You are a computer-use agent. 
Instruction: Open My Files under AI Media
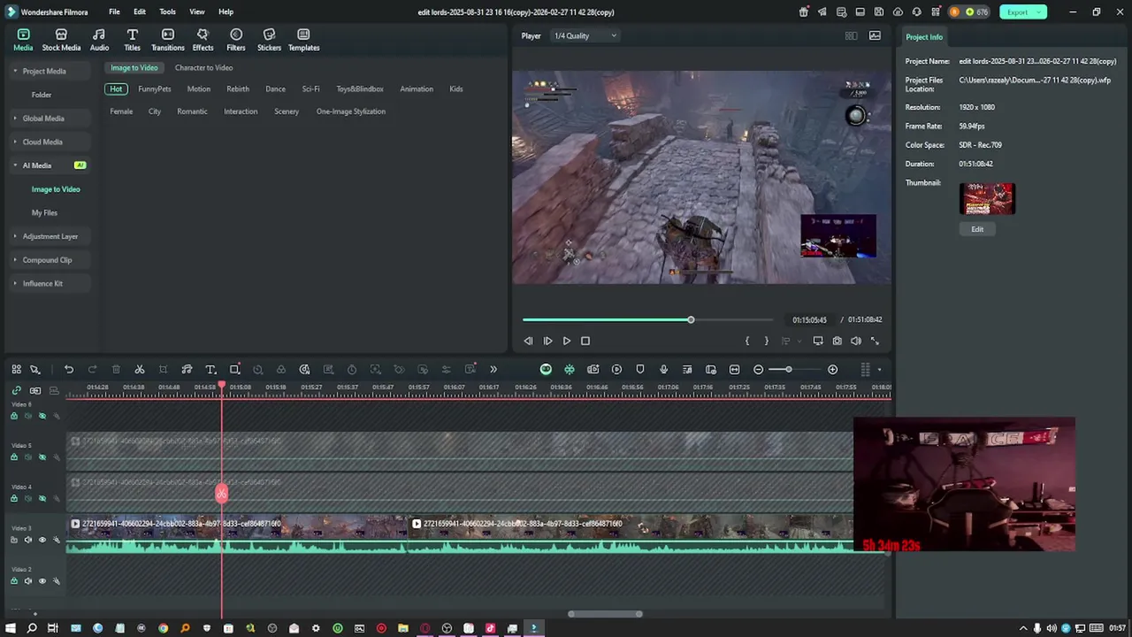(x=44, y=212)
